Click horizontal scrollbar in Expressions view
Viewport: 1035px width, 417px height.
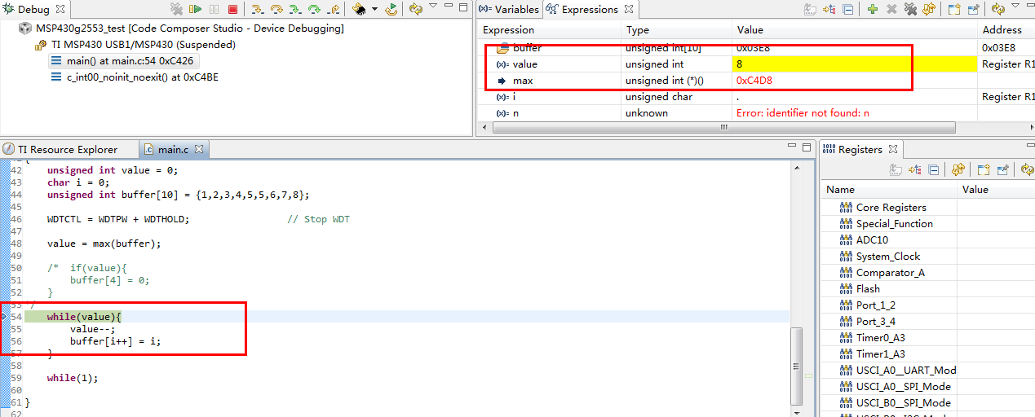pos(723,128)
